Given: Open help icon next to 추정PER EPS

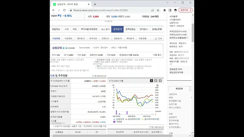Looking at the screenshot, I should coord(183,55).
